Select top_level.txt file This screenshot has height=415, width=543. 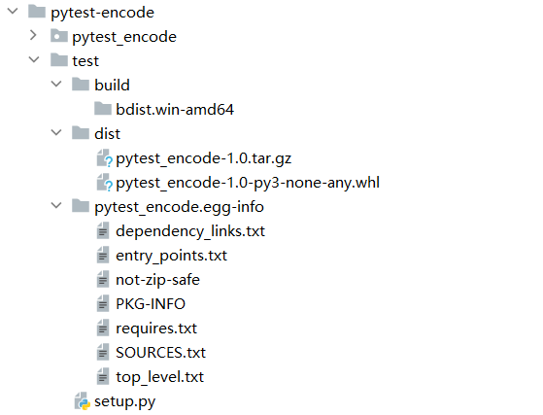coord(159,377)
